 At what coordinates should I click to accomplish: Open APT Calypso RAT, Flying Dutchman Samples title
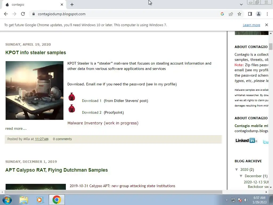point(57,170)
